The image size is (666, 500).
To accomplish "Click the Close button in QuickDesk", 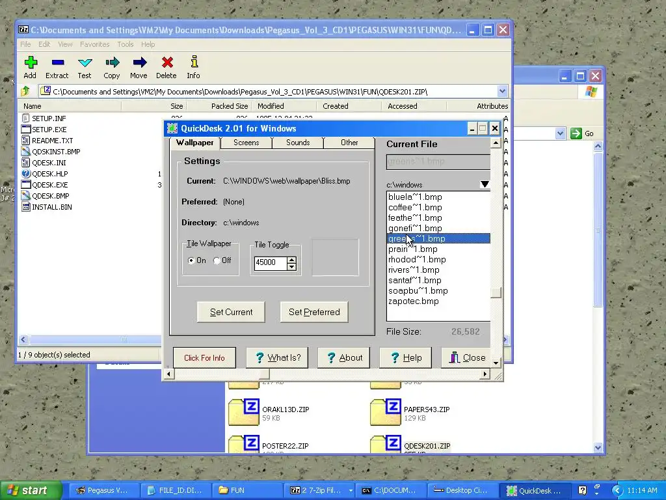I will [x=466, y=358].
